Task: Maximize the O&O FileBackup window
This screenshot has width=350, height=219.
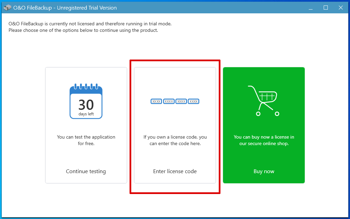Action: tap(326, 8)
